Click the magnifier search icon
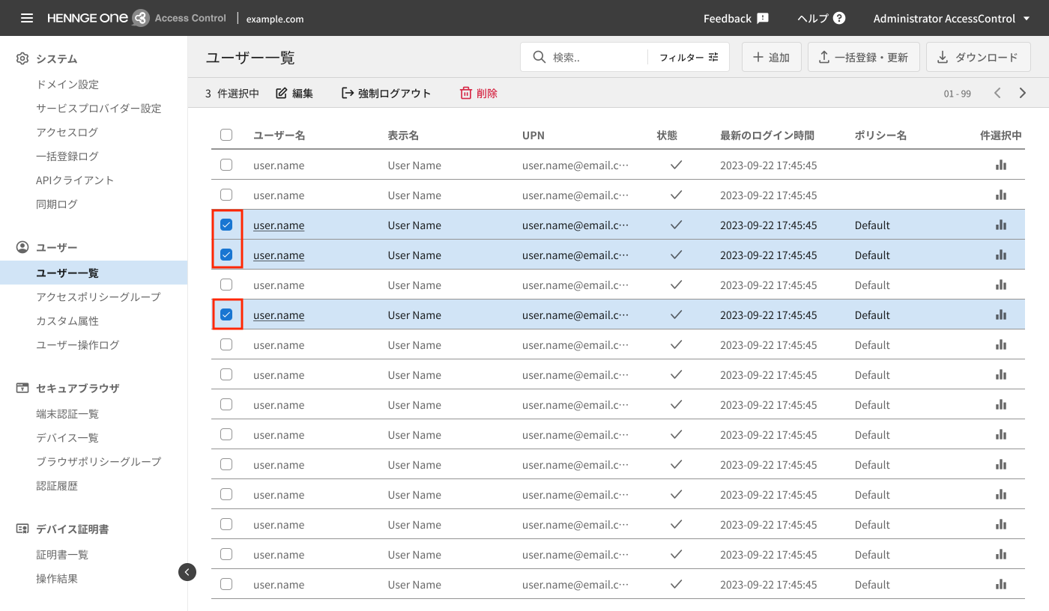Screen dimensions: 1049x611 pos(539,57)
